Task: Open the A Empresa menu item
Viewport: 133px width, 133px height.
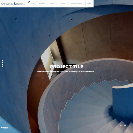Action: 42,3
